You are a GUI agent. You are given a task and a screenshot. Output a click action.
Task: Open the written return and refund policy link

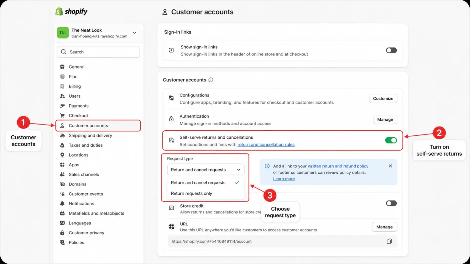338,166
